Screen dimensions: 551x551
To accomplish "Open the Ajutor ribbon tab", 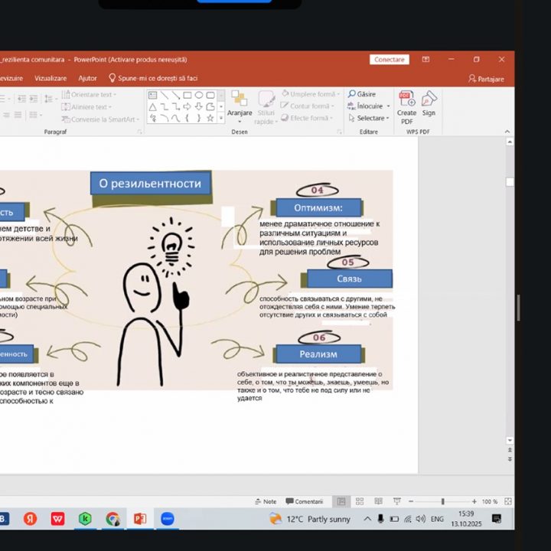I will pyautogui.click(x=87, y=78).
